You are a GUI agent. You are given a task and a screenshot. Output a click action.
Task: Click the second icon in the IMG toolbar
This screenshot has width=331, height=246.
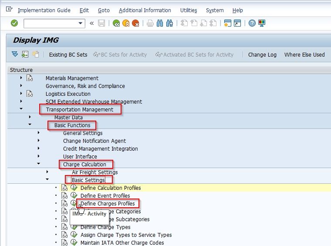25,54
